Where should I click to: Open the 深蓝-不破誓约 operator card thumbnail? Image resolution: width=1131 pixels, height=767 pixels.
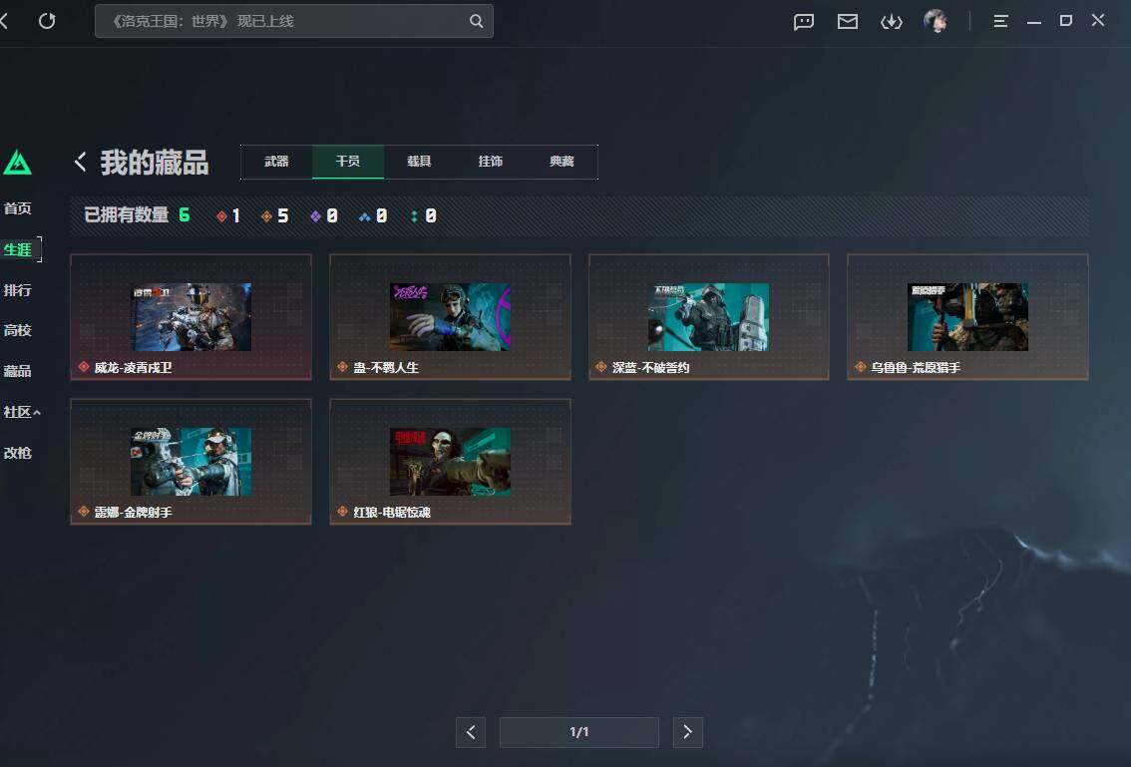coord(708,317)
